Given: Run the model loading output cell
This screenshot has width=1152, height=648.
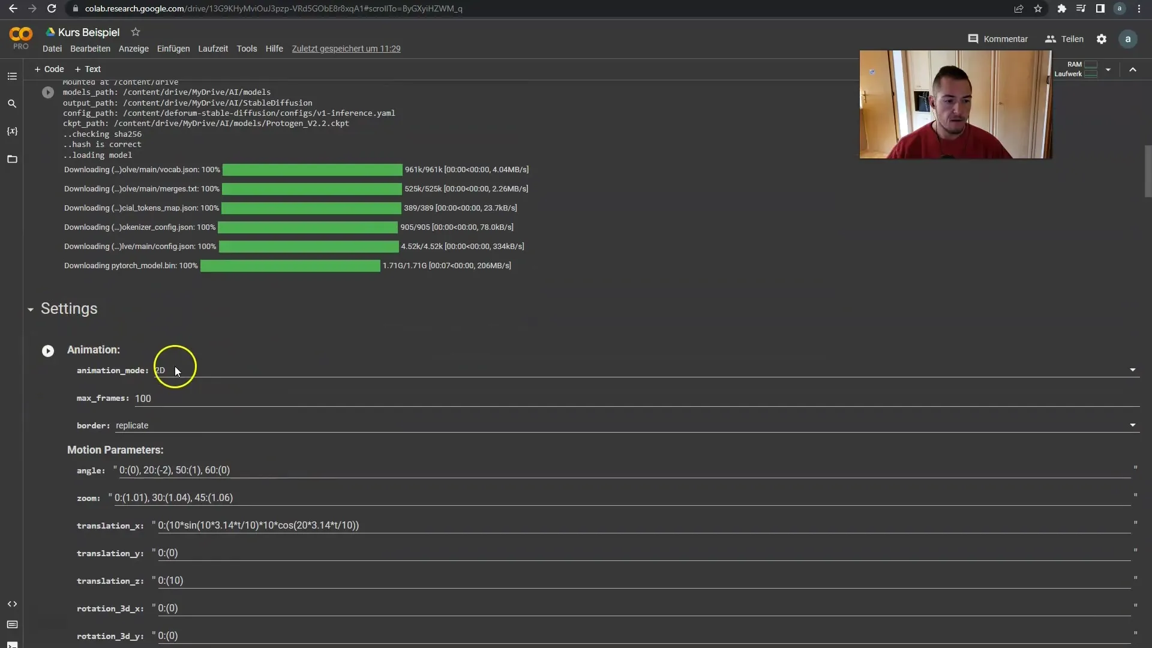Looking at the screenshot, I should point(48,92).
